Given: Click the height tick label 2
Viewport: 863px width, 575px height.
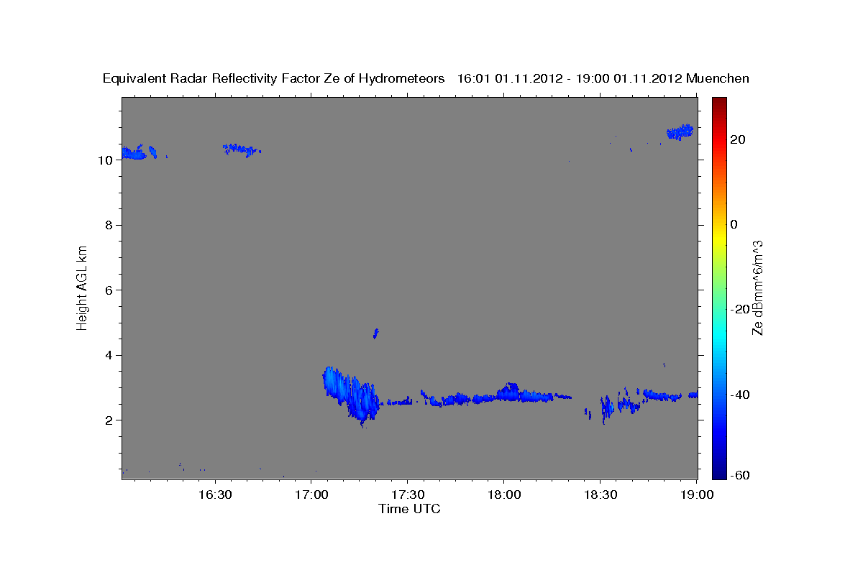Looking at the screenshot, I should pos(109,420).
